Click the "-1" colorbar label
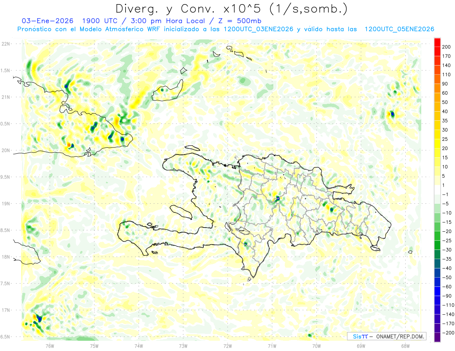 click(445, 195)
